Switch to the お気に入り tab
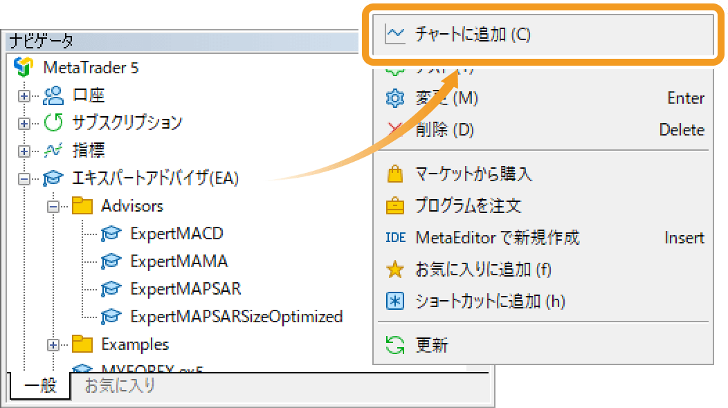Viewport: 728px width, 408px height. [x=119, y=385]
